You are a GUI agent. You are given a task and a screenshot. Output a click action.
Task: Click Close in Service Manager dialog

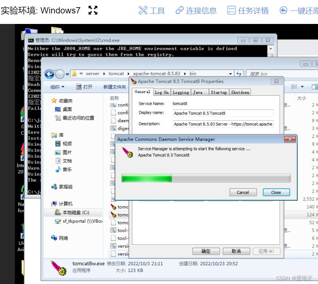pyautogui.click(x=276, y=192)
